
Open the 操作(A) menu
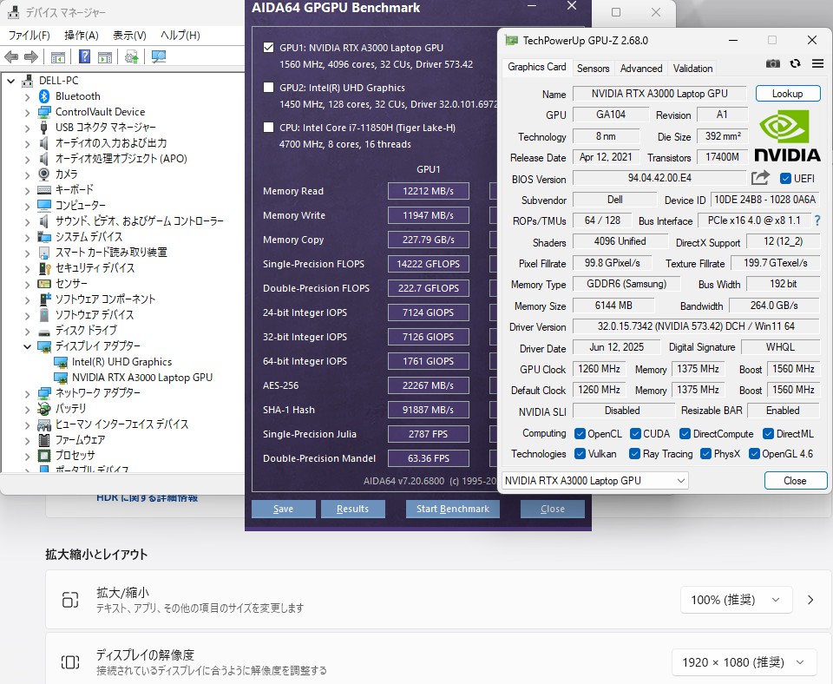(81, 36)
